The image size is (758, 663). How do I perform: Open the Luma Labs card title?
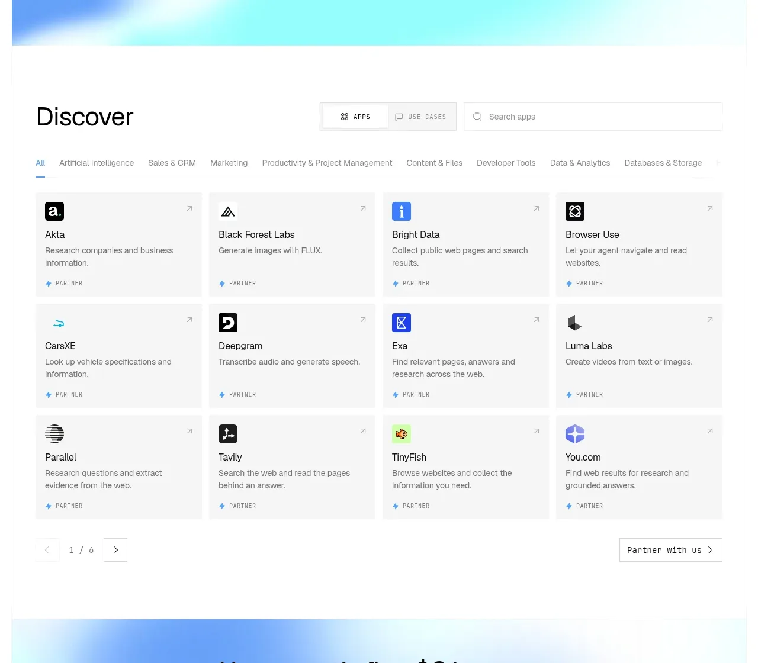[589, 346]
